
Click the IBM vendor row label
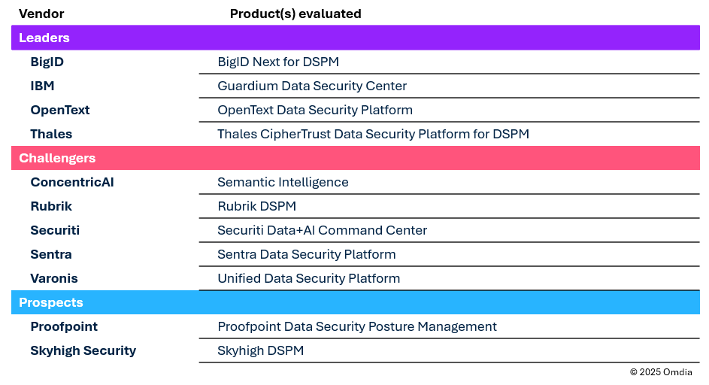tap(43, 86)
